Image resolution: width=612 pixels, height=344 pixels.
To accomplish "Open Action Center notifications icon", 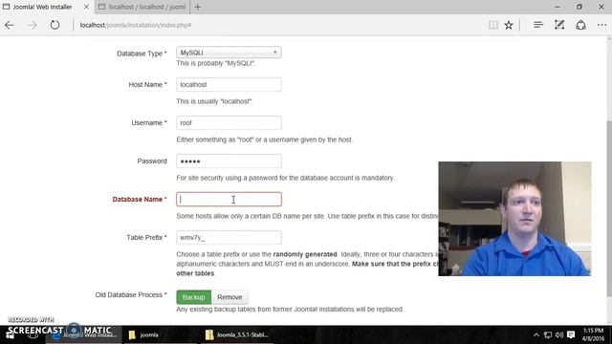I will coord(571,334).
